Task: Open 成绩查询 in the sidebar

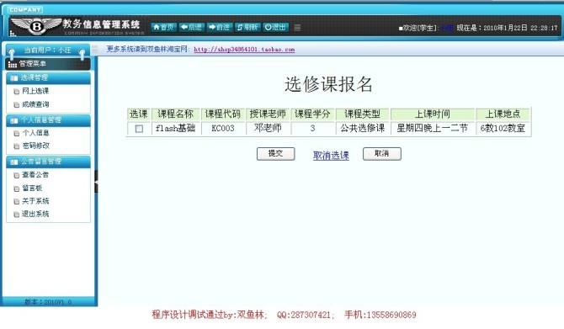Action: tap(35, 104)
